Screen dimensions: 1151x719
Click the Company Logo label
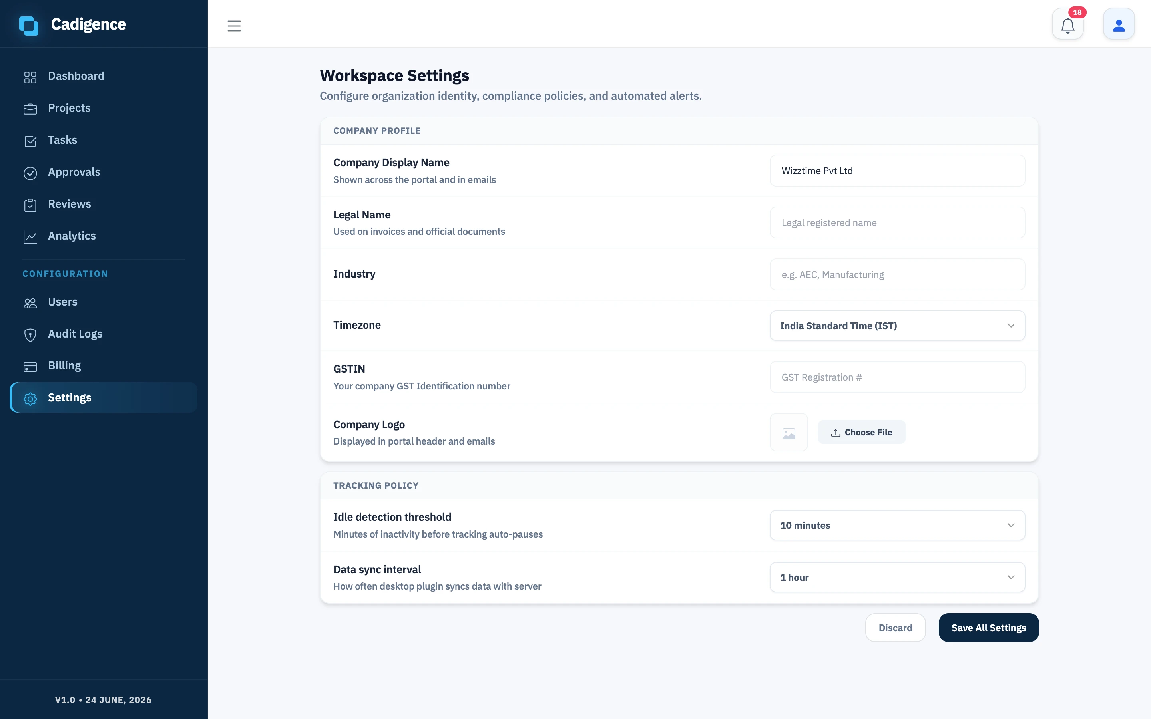369,424
